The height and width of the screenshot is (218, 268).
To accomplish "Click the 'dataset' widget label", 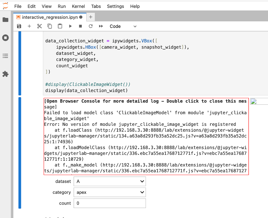I will coord(63,181).
